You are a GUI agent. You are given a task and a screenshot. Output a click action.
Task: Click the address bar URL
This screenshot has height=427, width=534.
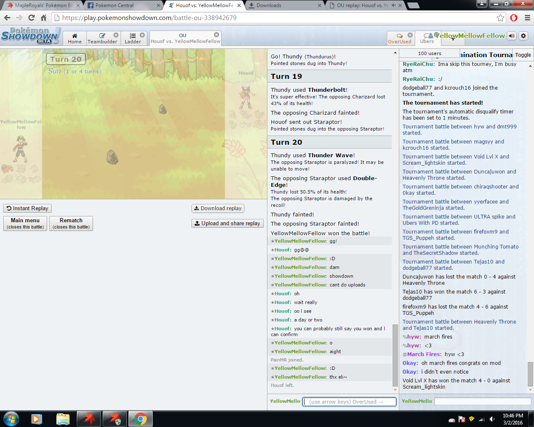tap(149, 18)
